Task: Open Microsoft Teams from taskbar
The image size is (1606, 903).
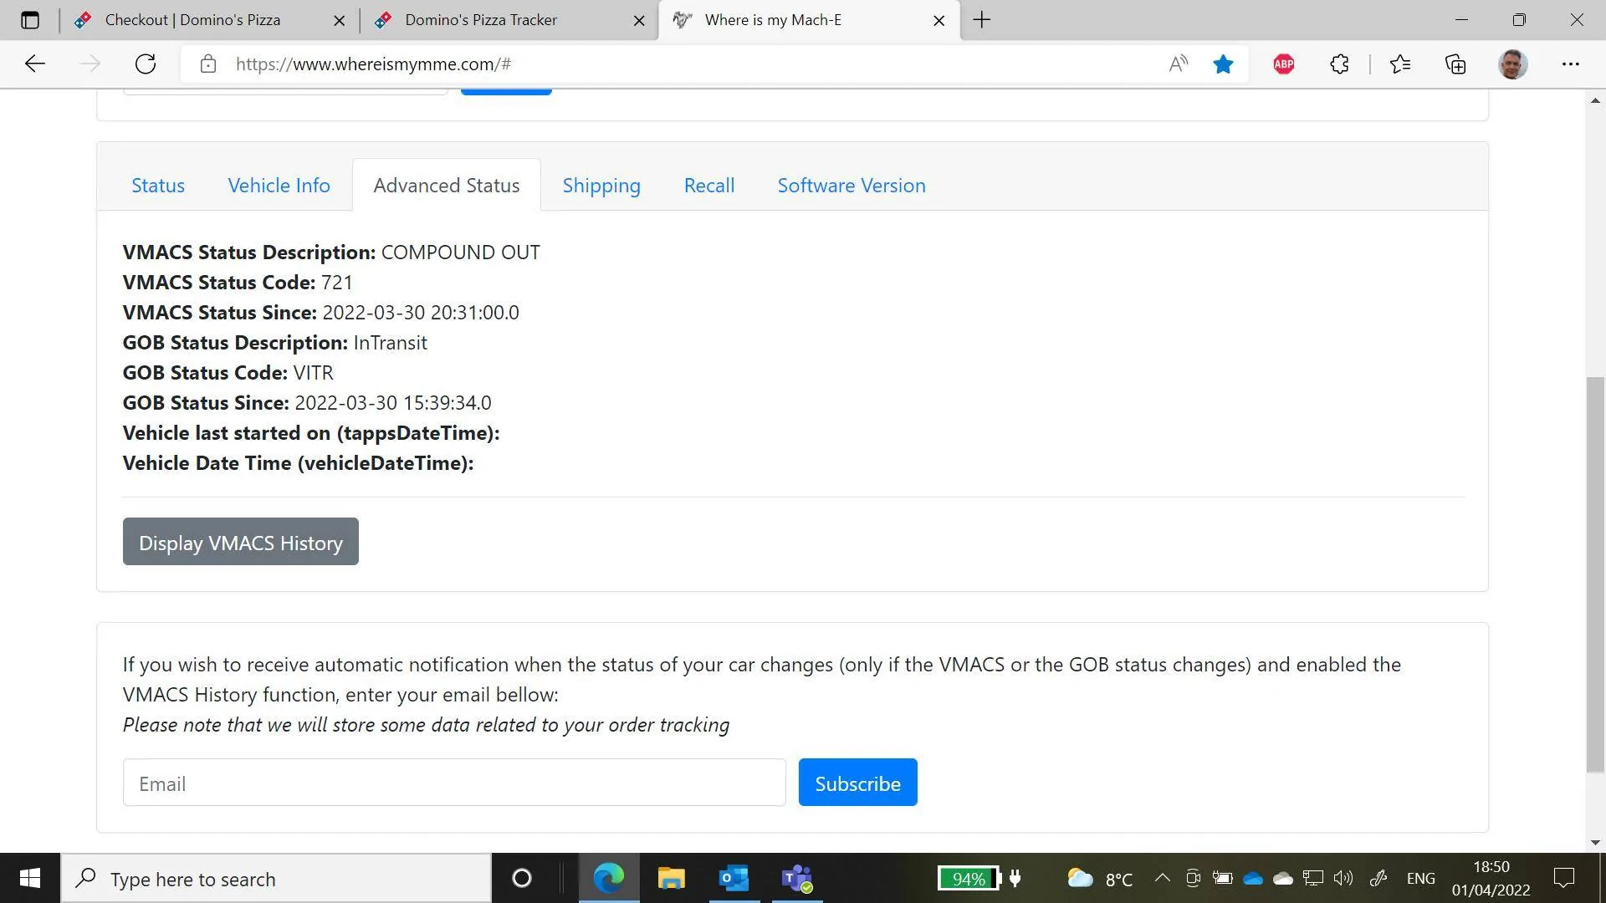Action: pos(796,878)
